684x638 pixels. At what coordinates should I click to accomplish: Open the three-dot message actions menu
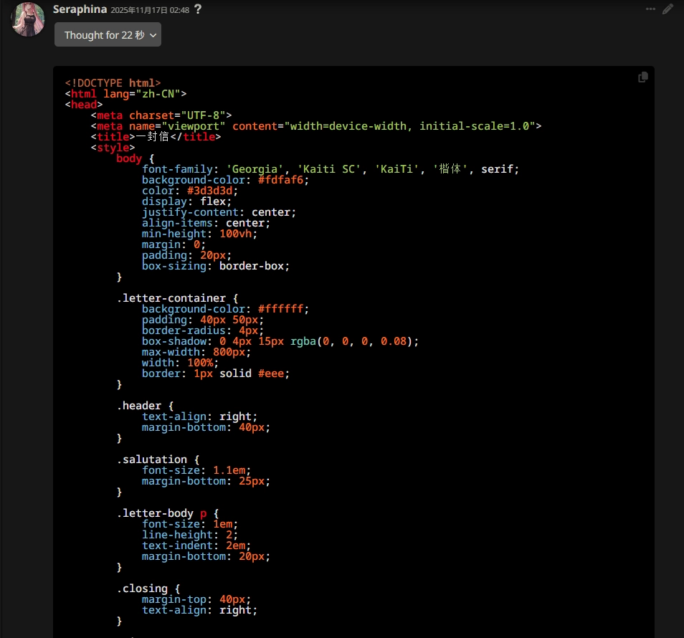click(650, 9)
